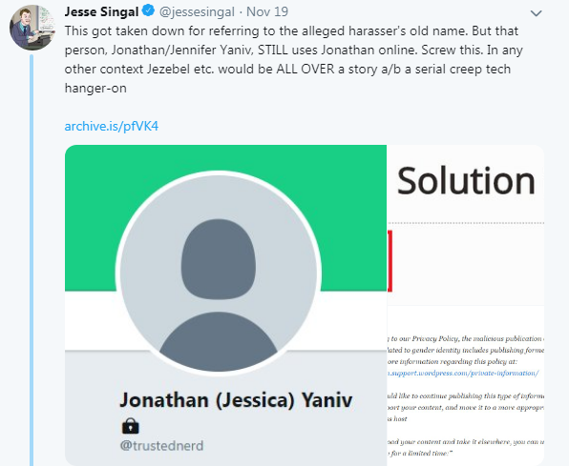Open the Solution image on the right
Viewport: 569px width, 466px height.
[x=466, y=305]
